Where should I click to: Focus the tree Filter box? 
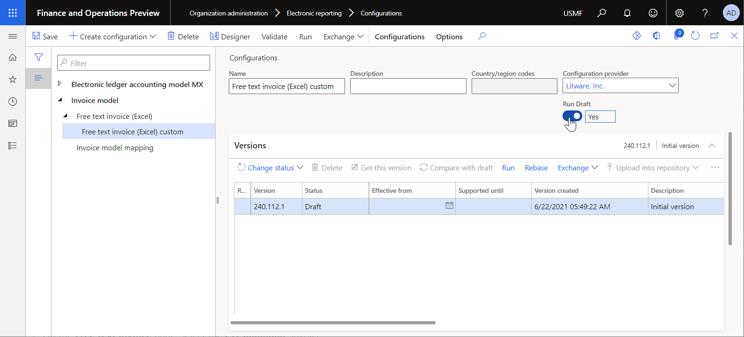[x=134, y=63]
